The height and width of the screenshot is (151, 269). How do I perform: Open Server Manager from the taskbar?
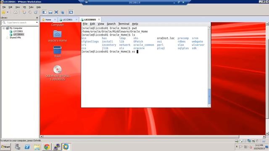click(x=17, y=147)
